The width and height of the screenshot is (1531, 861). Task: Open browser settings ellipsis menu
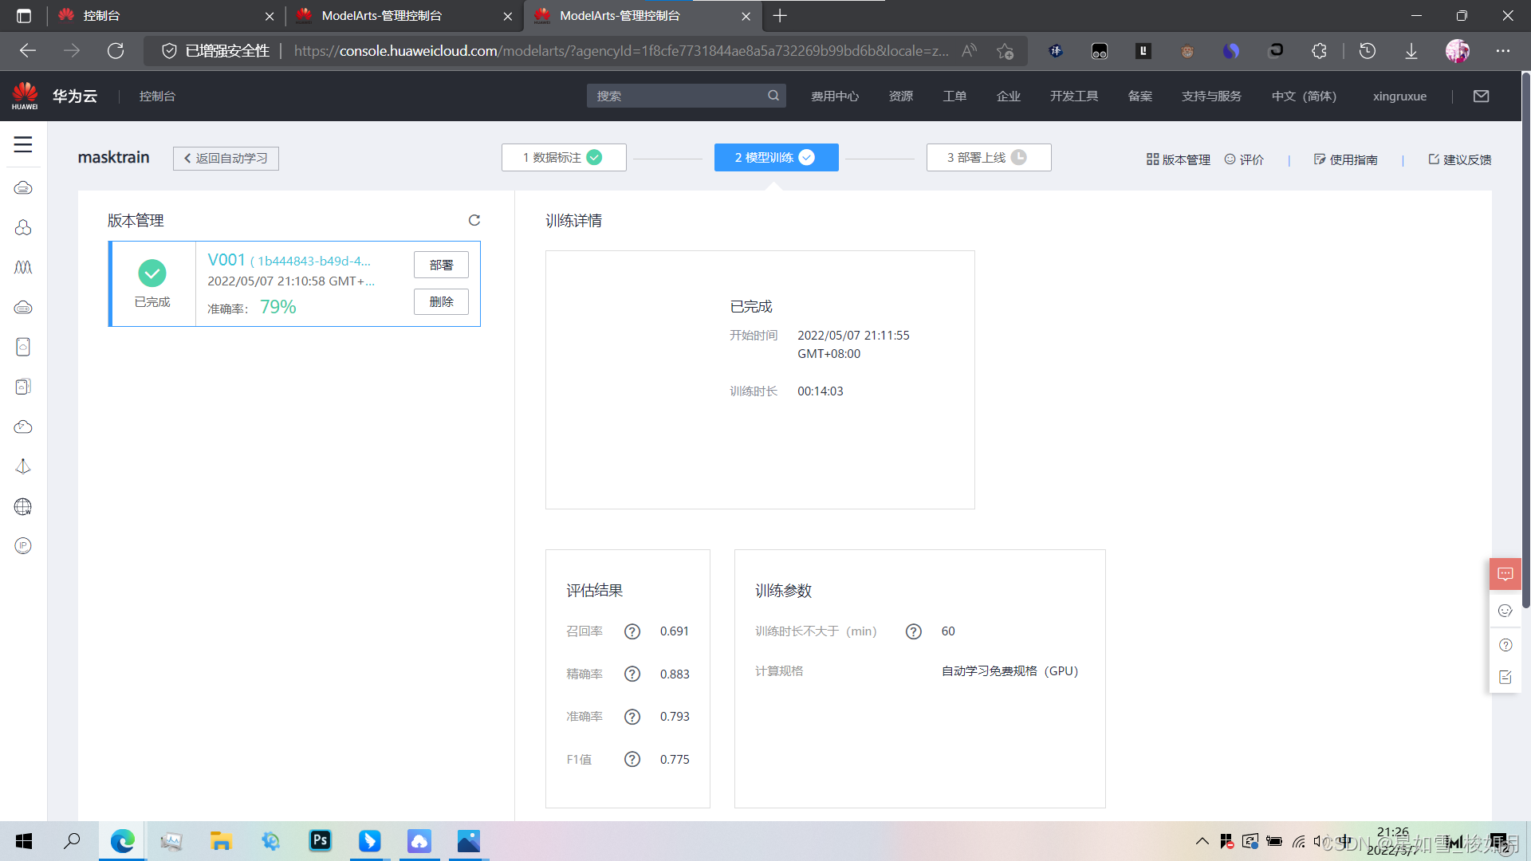(1503, 51)
